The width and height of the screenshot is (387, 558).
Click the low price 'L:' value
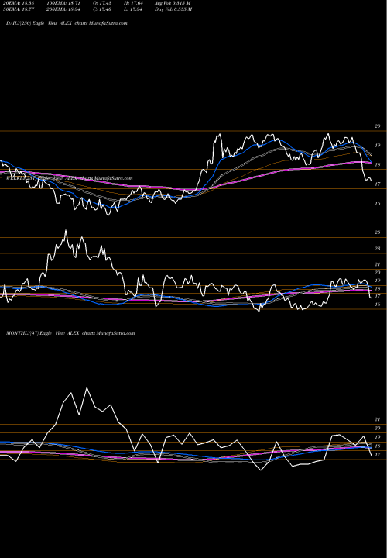coord(133,9)
